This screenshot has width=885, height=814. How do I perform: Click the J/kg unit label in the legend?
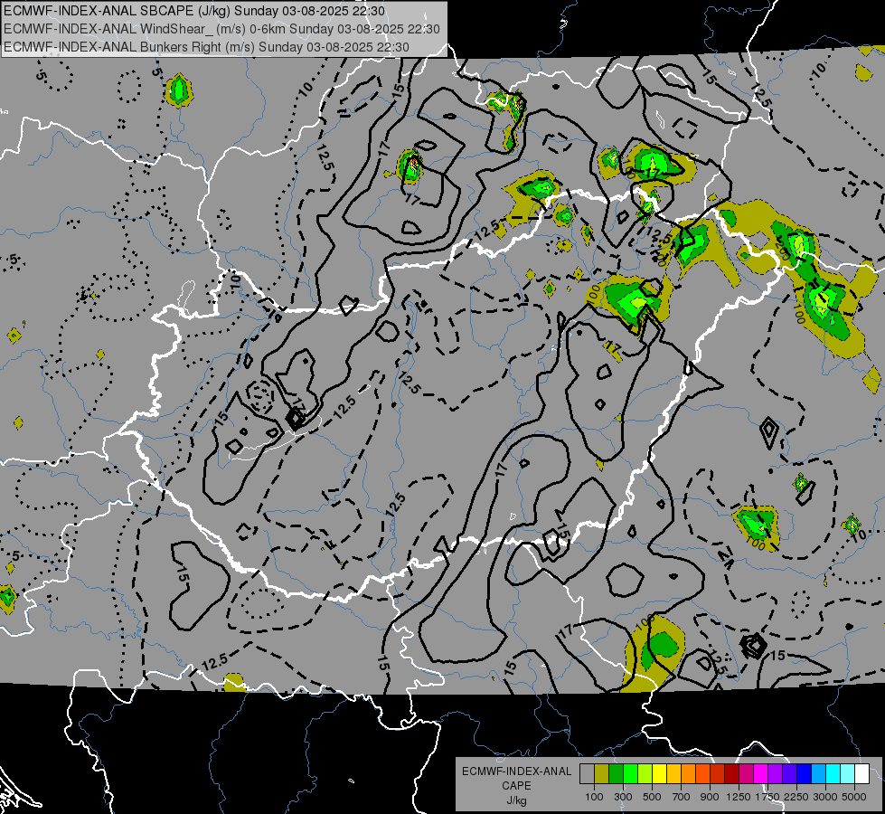(516, 800)
